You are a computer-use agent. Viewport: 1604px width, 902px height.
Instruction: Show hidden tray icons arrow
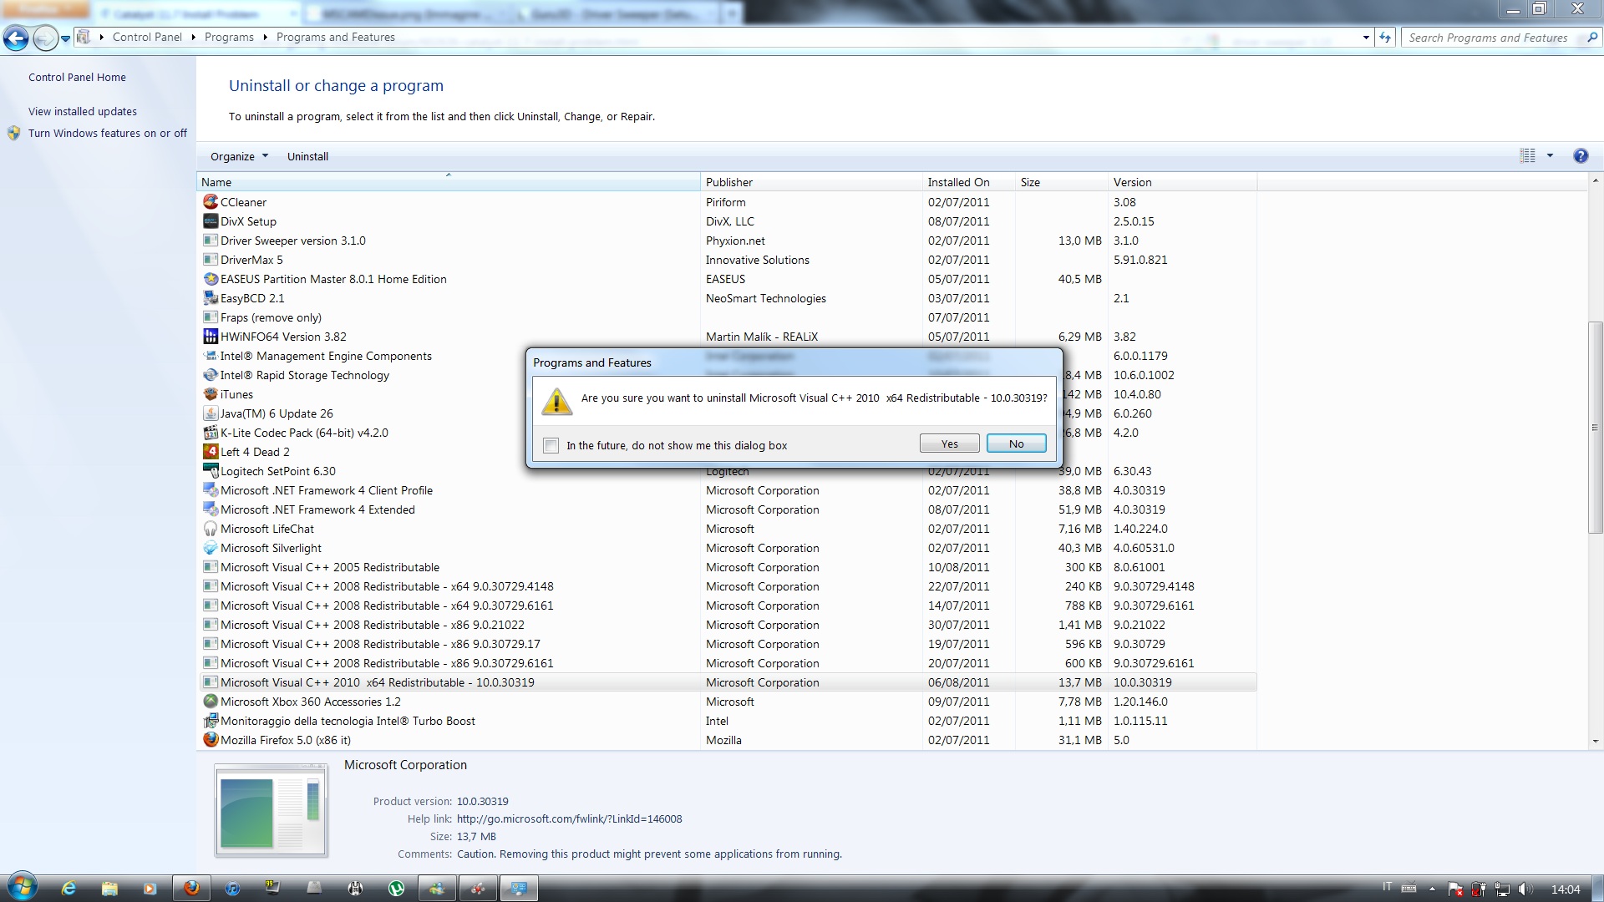[1432, 889]
